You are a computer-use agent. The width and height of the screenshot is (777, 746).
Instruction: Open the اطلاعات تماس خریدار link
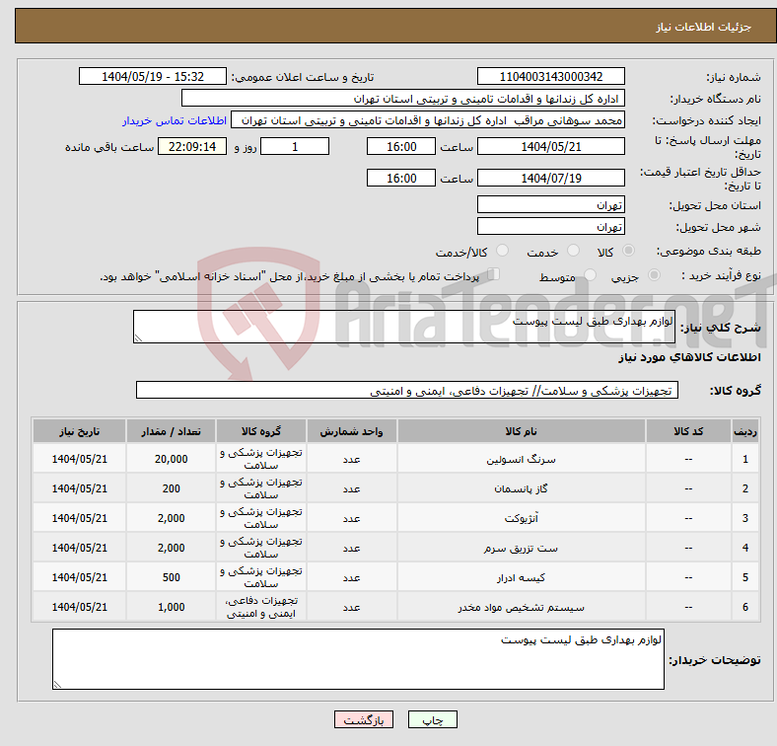(175, 120)
